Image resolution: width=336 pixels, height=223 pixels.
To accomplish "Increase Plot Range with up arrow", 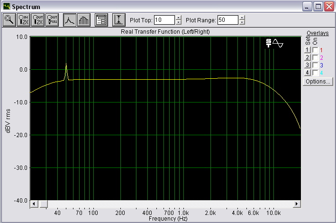I will 242,18.
